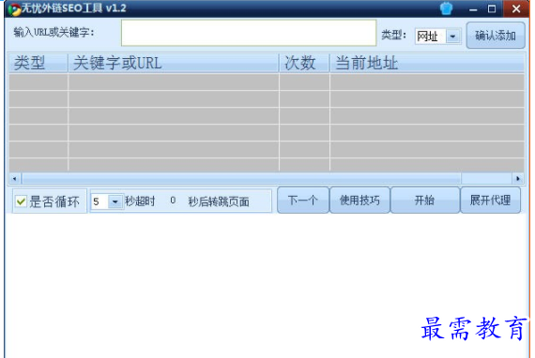The width and height of the screenshot is (535, 358).
Task: Click the horizontal scrollbar left arrow
Action: click(x=14, y=178)
